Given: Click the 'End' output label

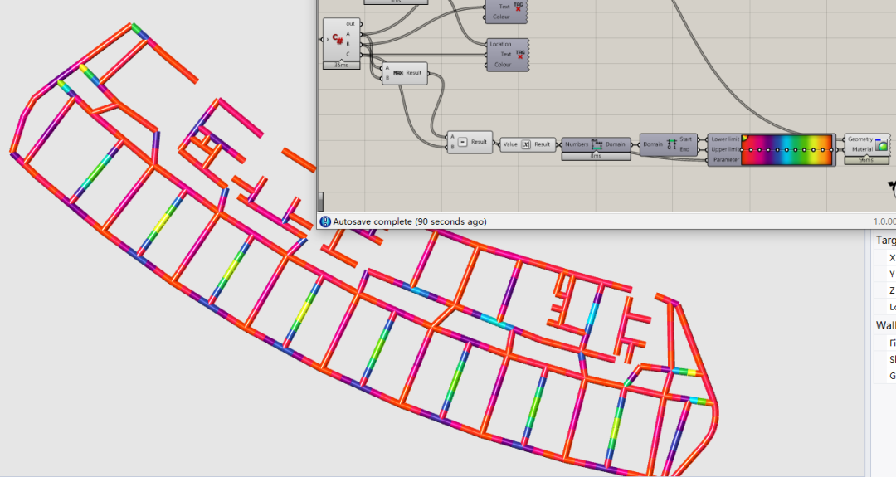Looking at the screenshot, I should (684, 149).
